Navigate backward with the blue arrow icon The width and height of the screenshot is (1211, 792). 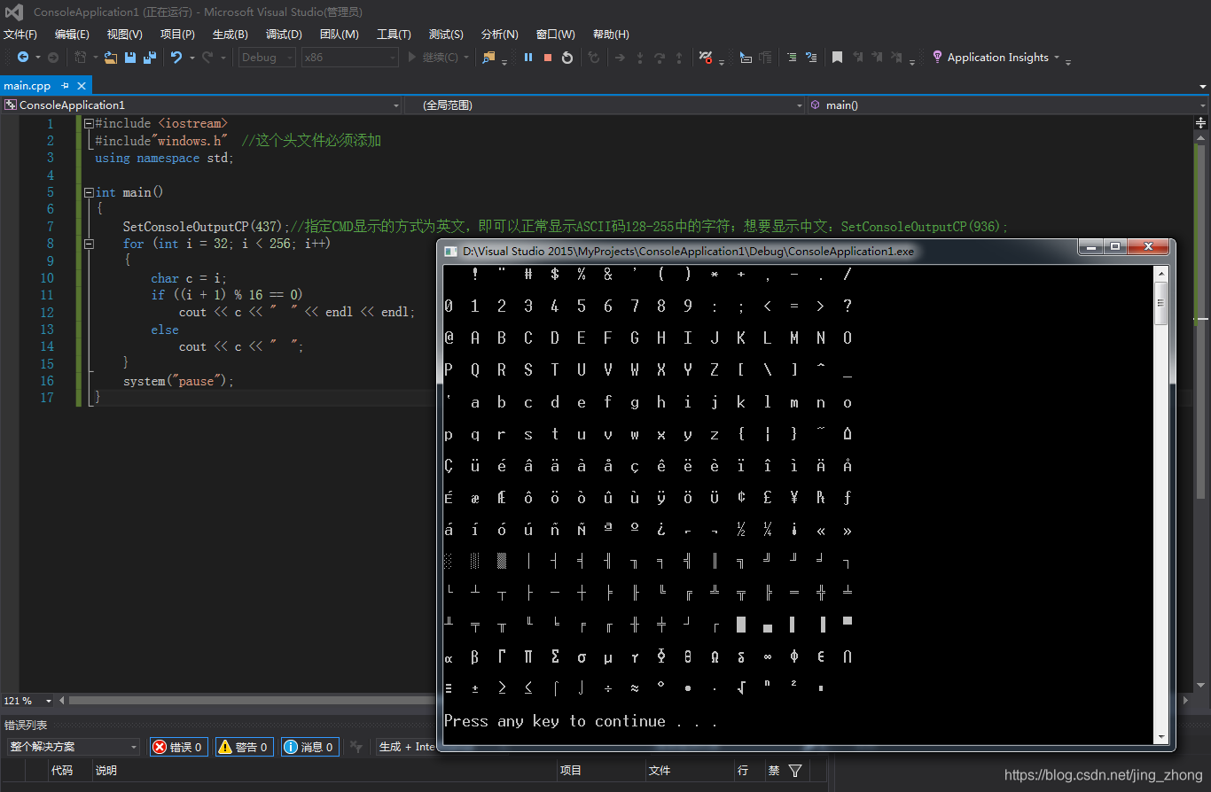tap(23, 58)
